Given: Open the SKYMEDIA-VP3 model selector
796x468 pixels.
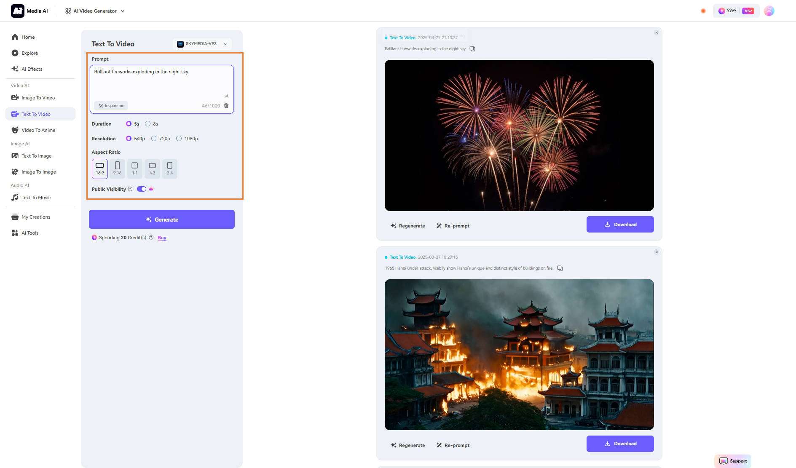Looking at the screenshot, I should pos(202,44).
